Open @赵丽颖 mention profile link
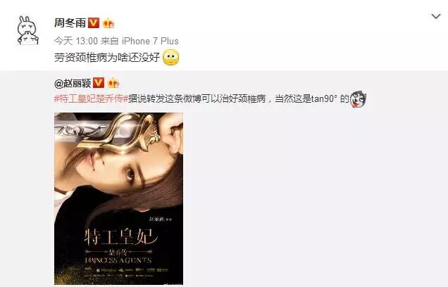The image size is (448, 287). click(x=73, y=83)
